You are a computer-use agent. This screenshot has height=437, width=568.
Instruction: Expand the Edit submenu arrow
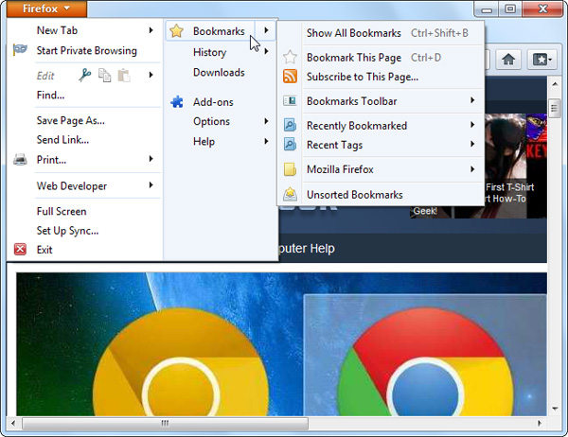click(151, 75)
